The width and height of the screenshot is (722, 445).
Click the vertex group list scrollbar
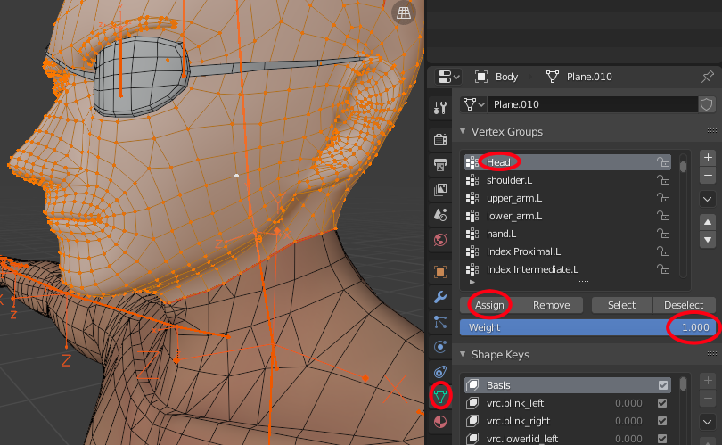(683, 166)
